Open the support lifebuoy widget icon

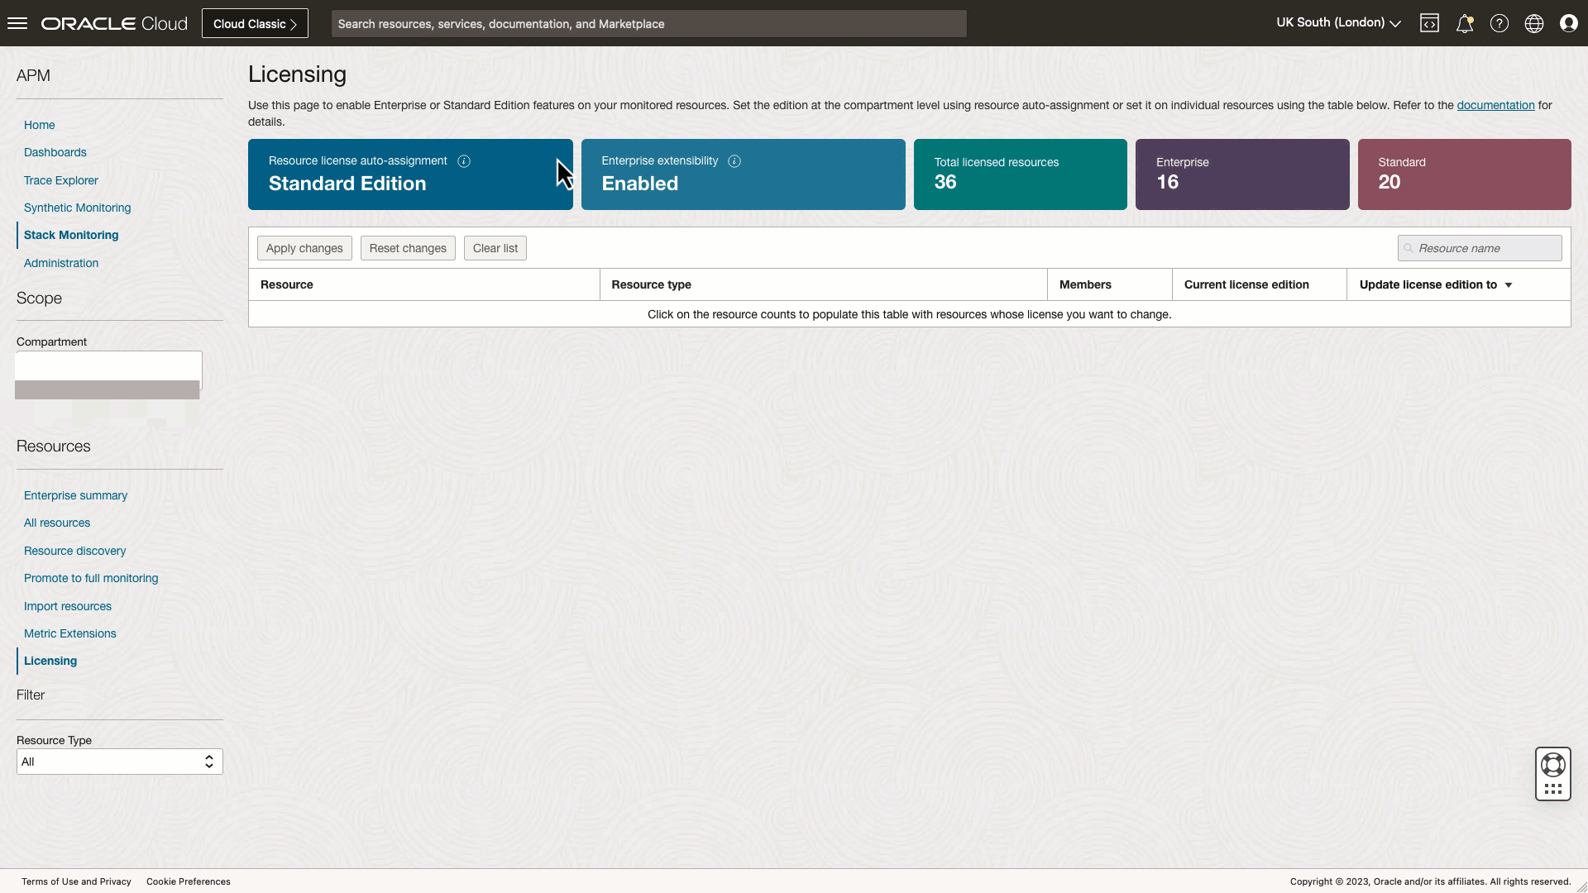(1552, 765)
